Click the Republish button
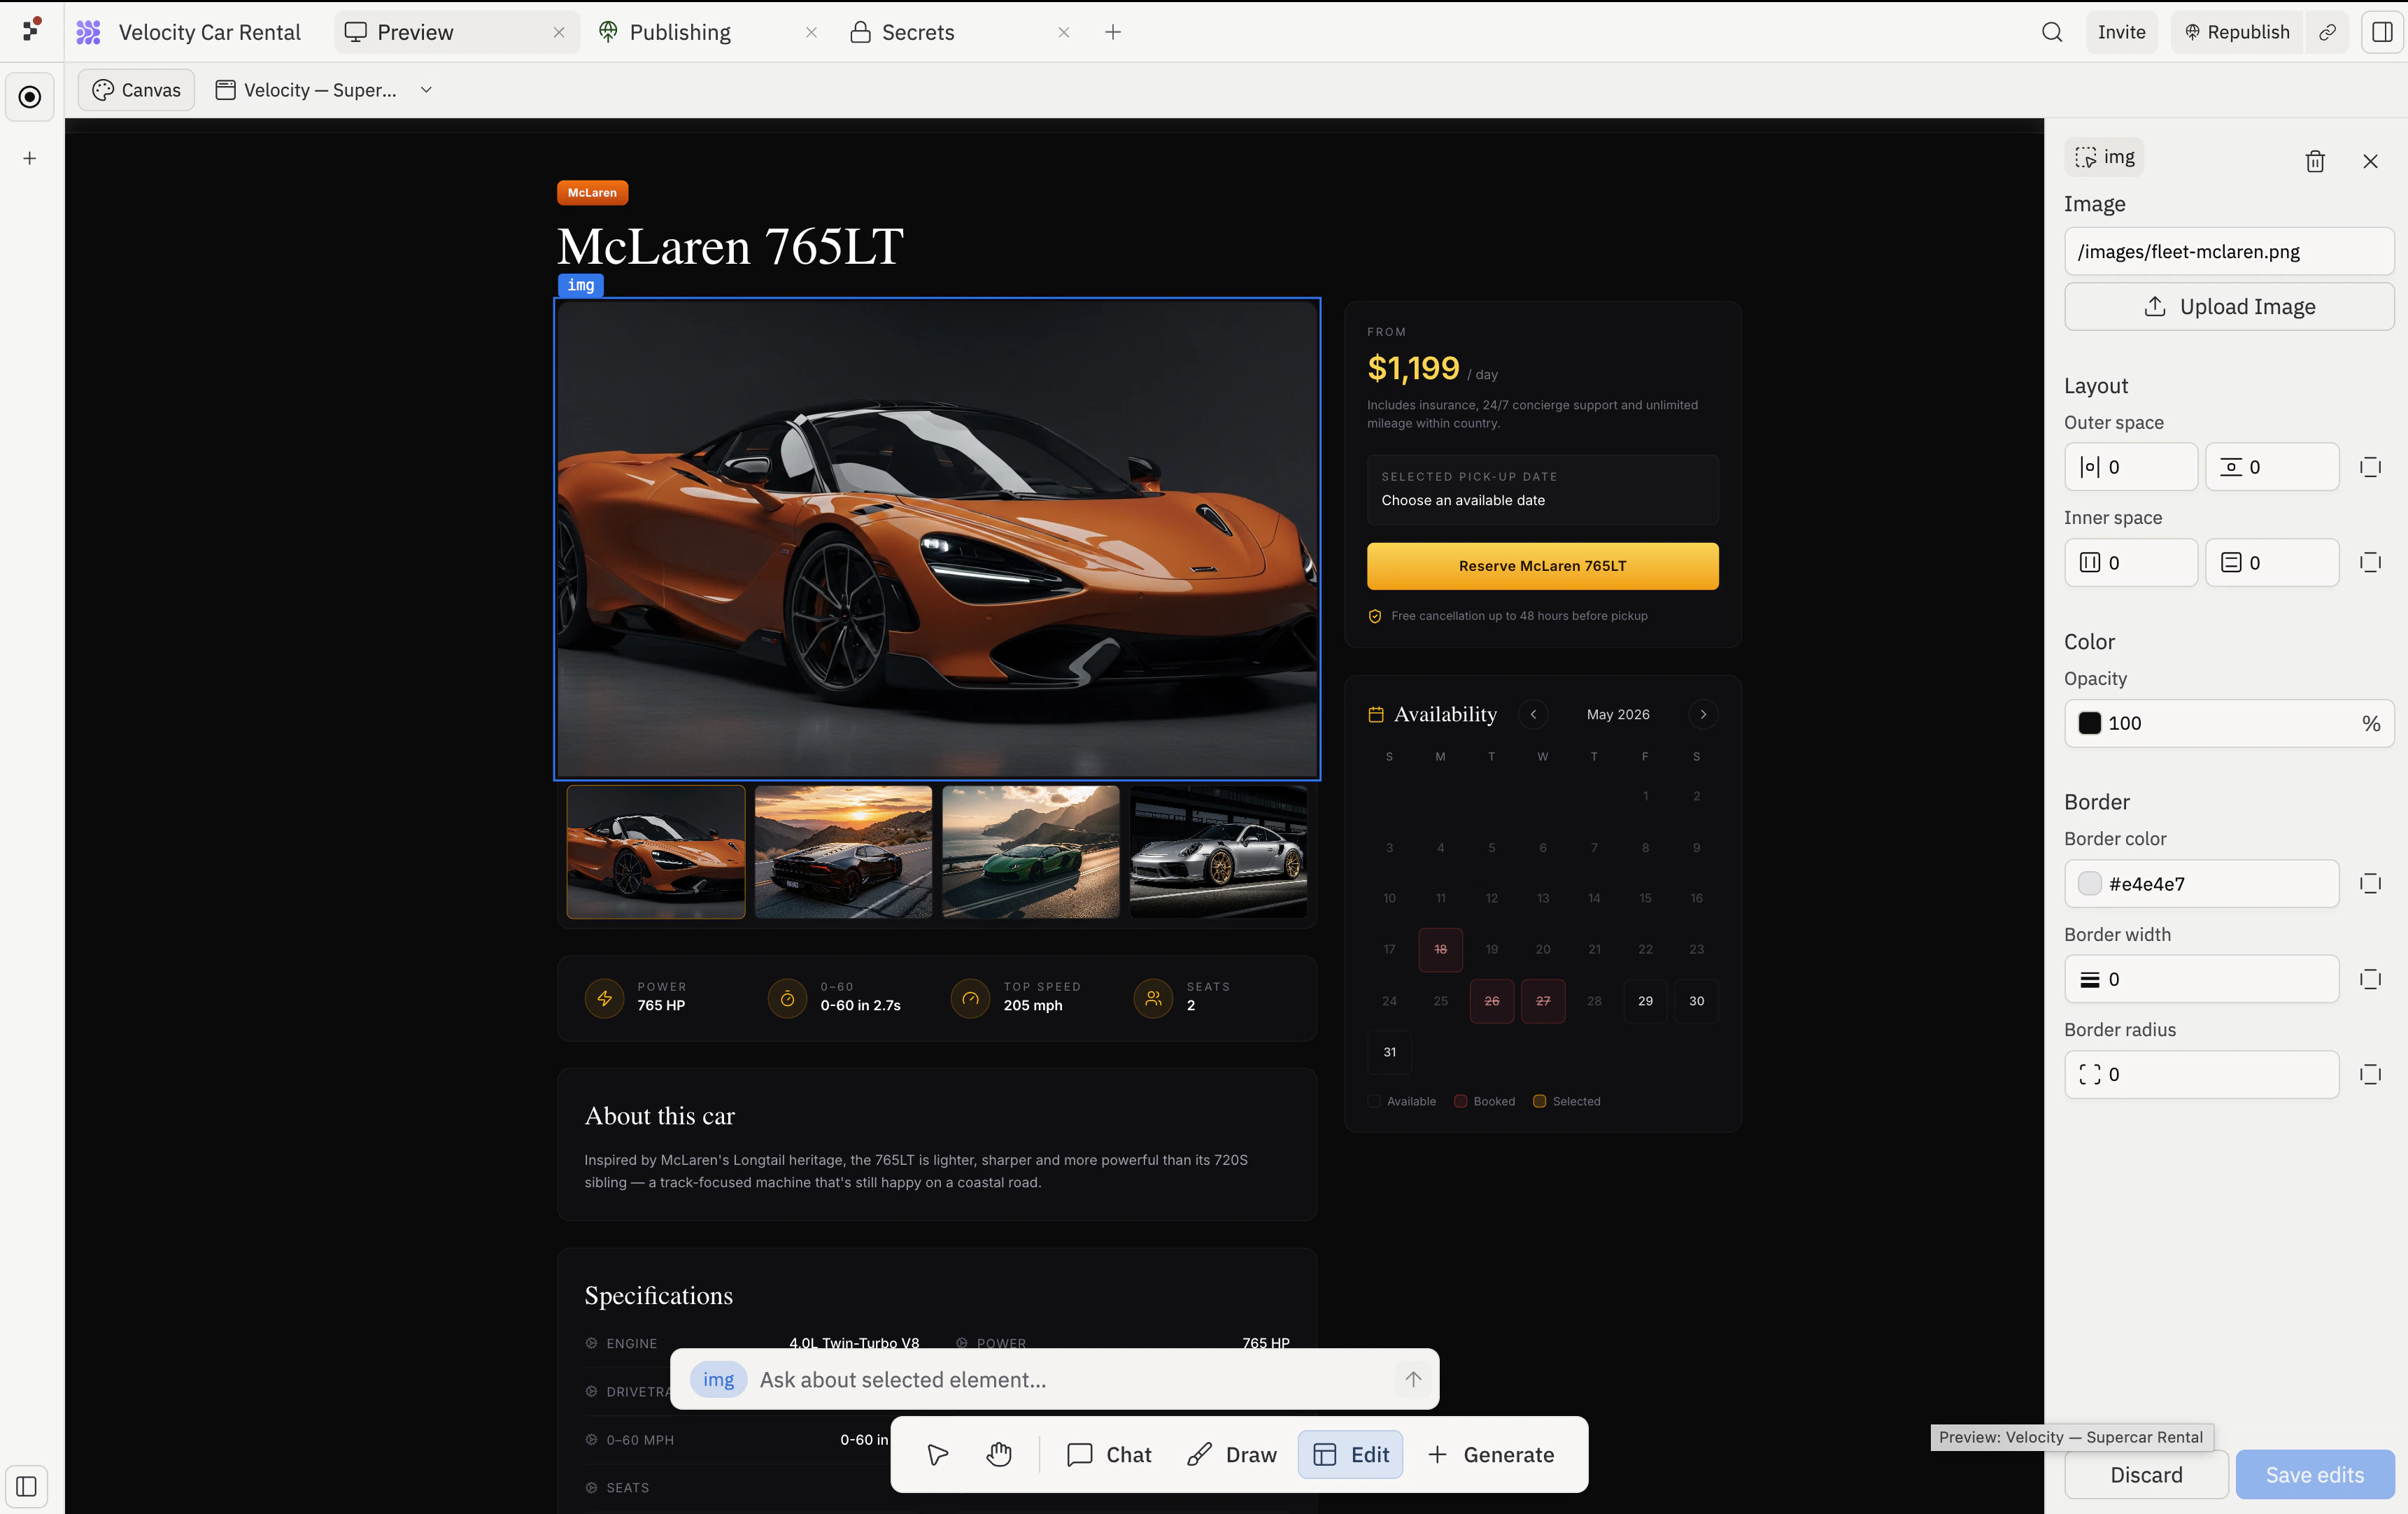 pos(2236,32)
